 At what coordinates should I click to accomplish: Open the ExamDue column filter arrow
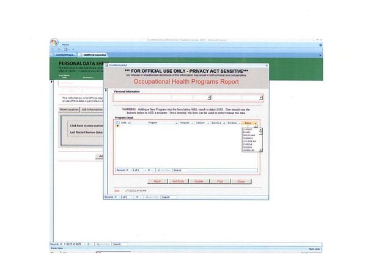coord(224,123)
